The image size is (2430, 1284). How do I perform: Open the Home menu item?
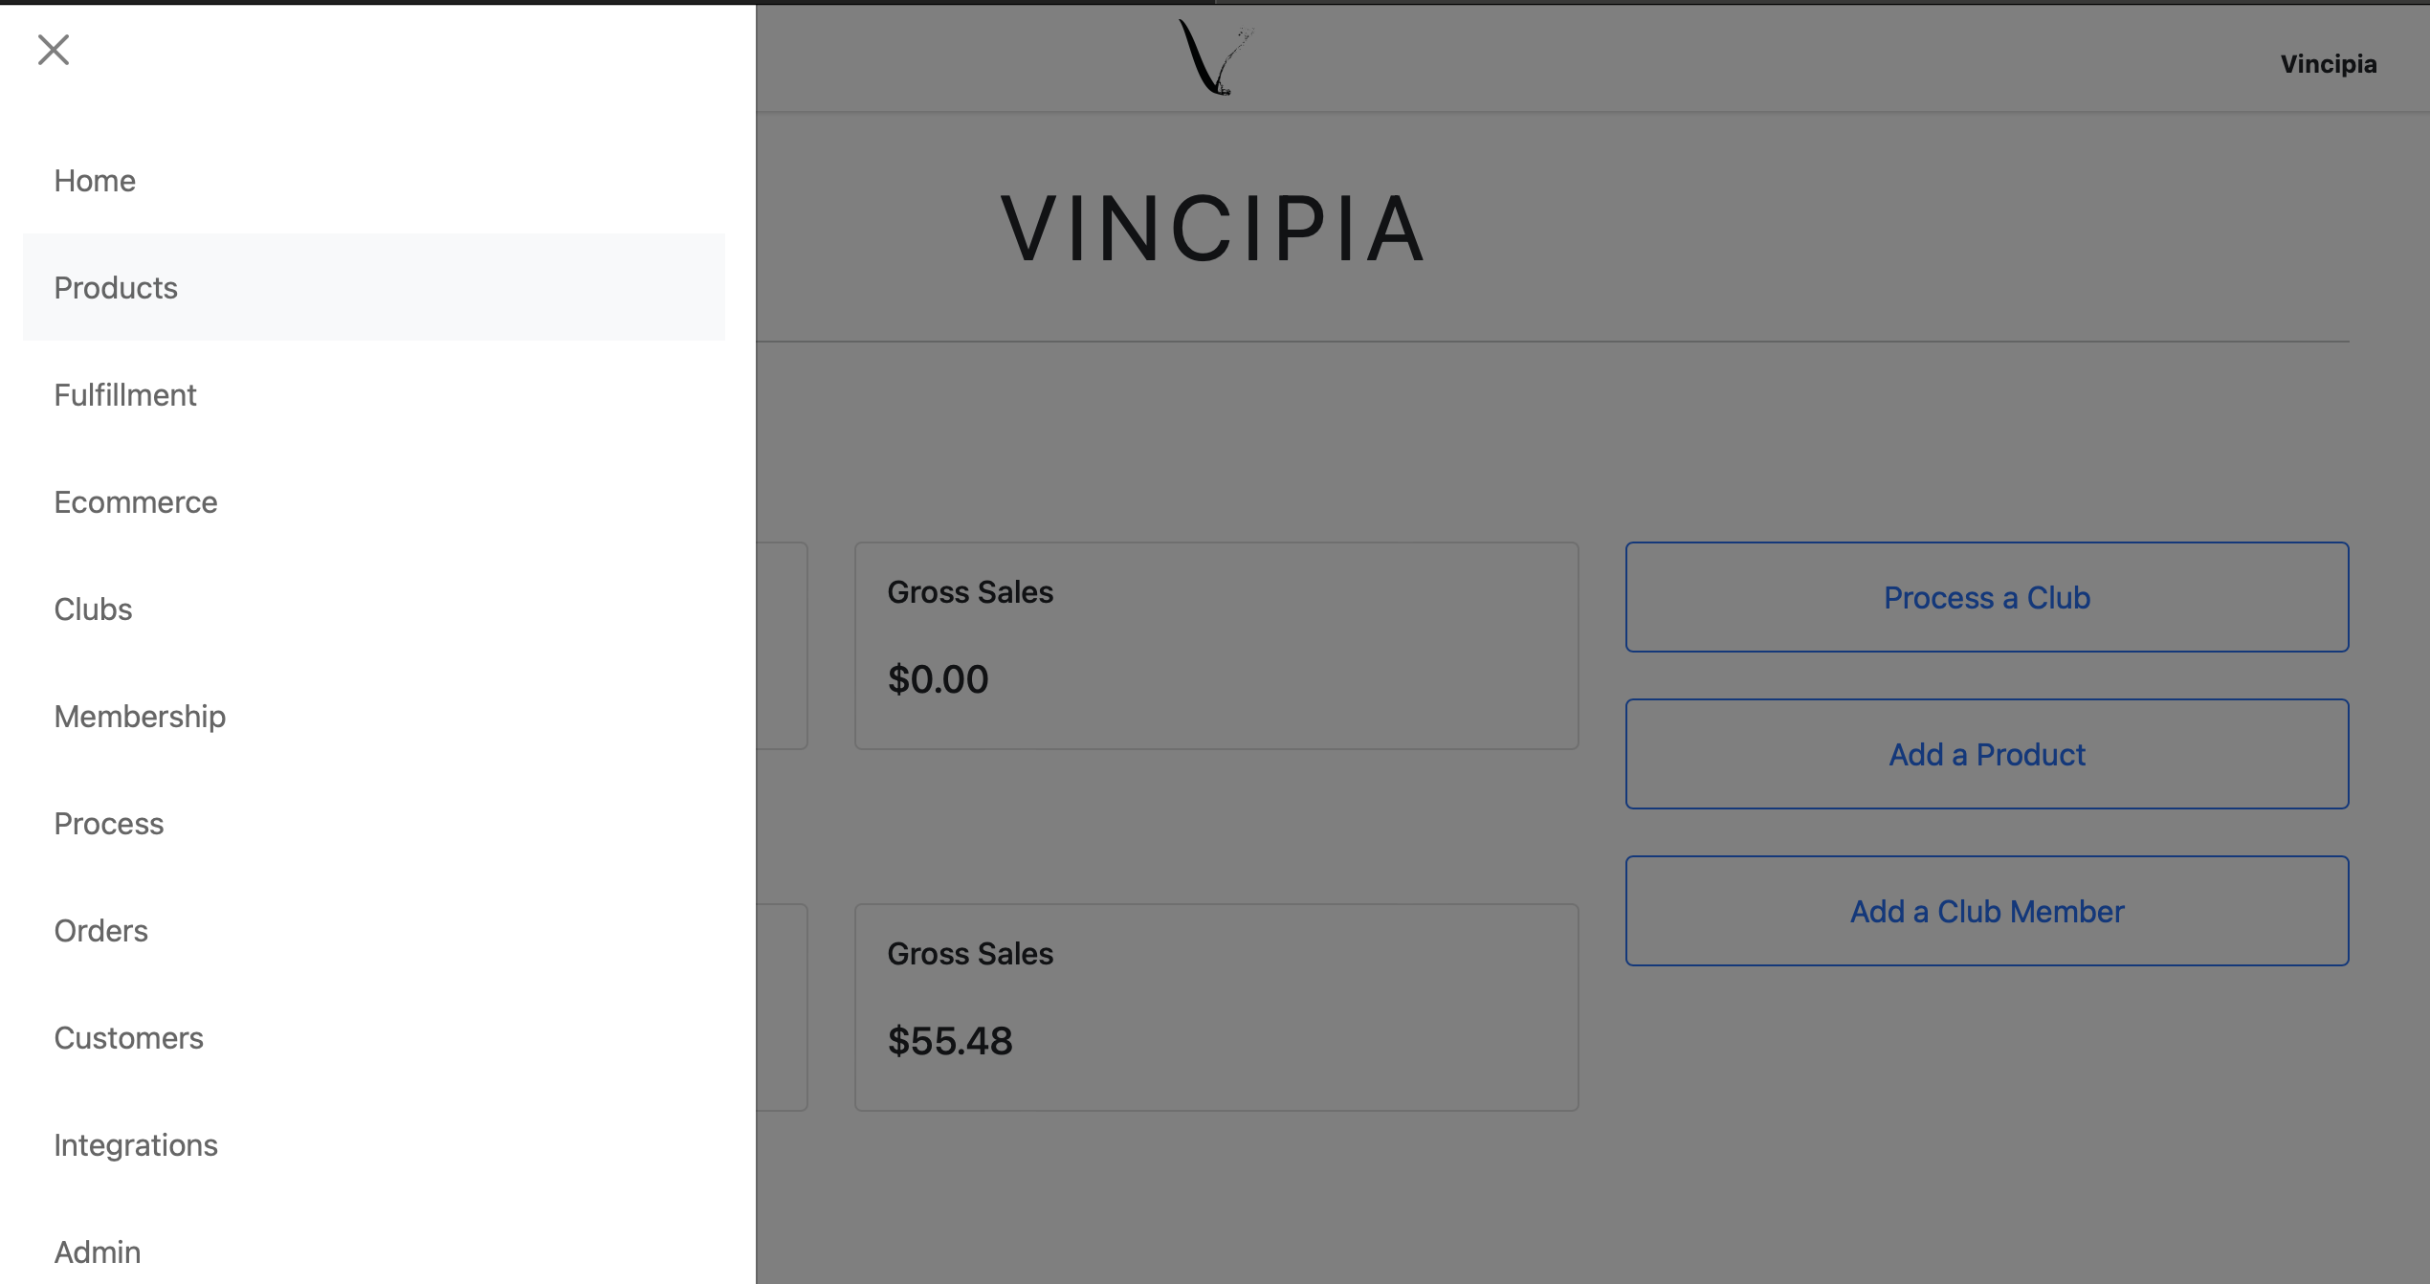coord(374,181)
